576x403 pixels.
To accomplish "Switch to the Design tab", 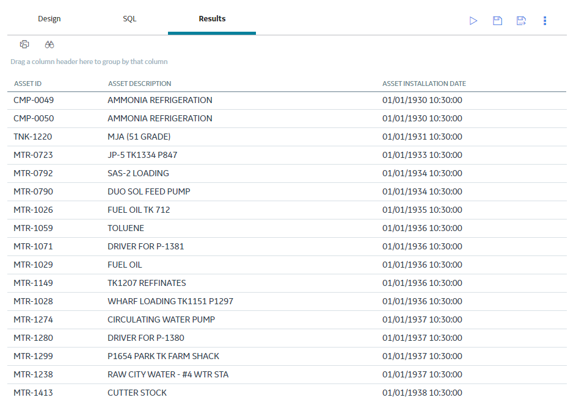I will [x=49, y=19].
